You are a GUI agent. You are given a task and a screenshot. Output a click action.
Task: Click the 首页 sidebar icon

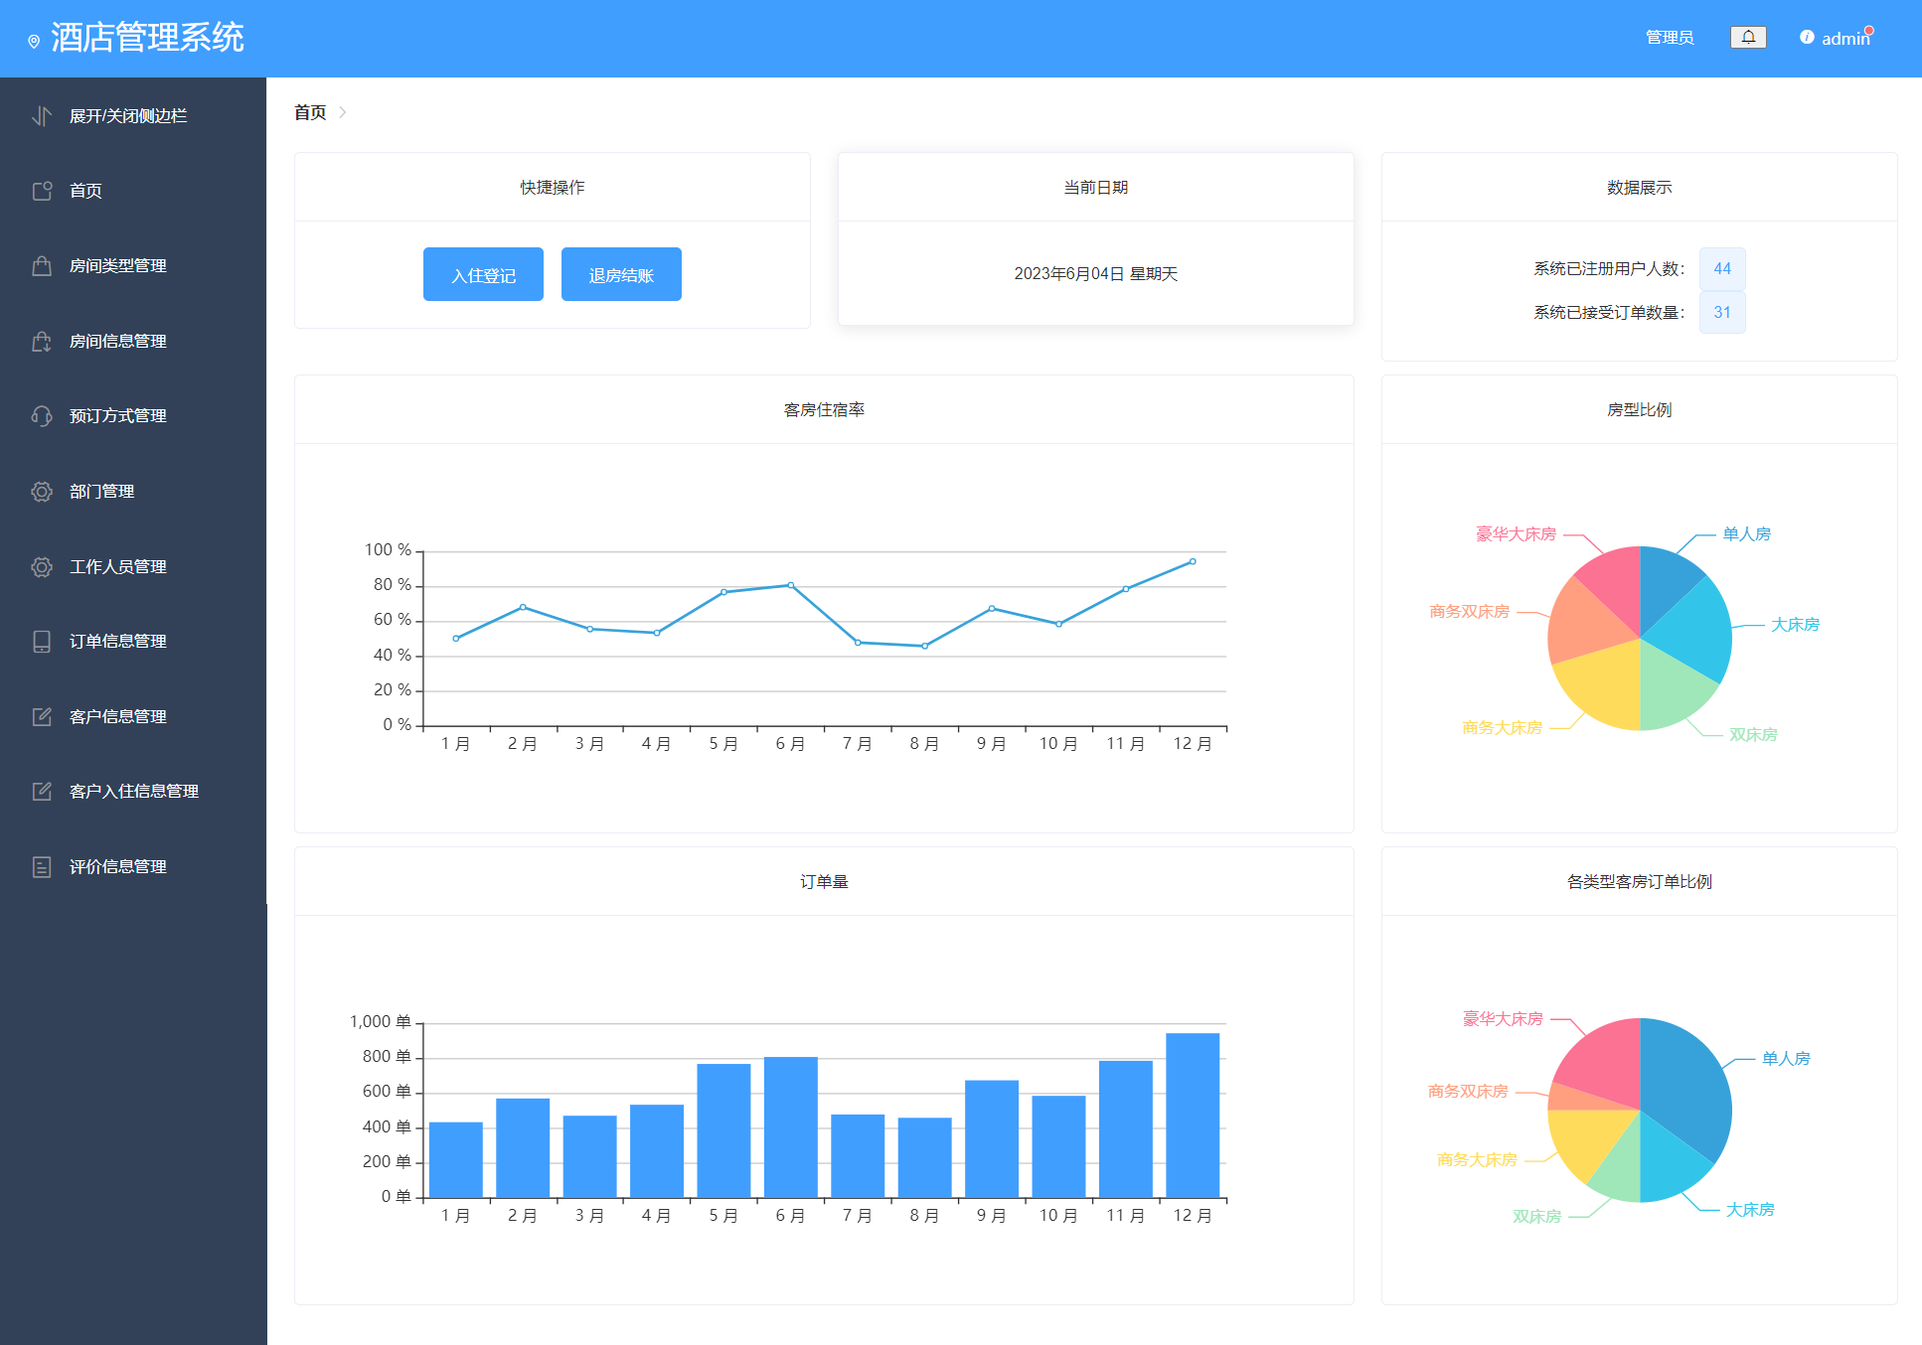tap(42, 191)
